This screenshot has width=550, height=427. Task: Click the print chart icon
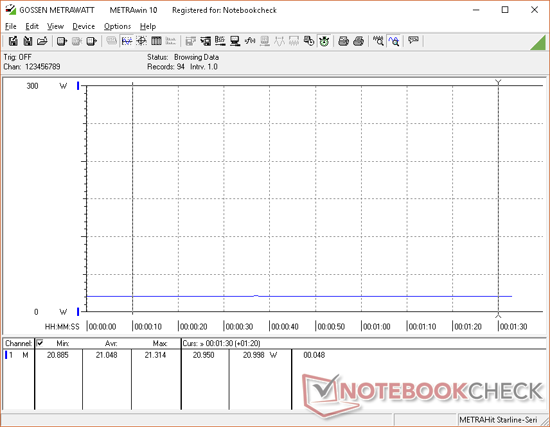pyautogui.click(x=343, y=41)
